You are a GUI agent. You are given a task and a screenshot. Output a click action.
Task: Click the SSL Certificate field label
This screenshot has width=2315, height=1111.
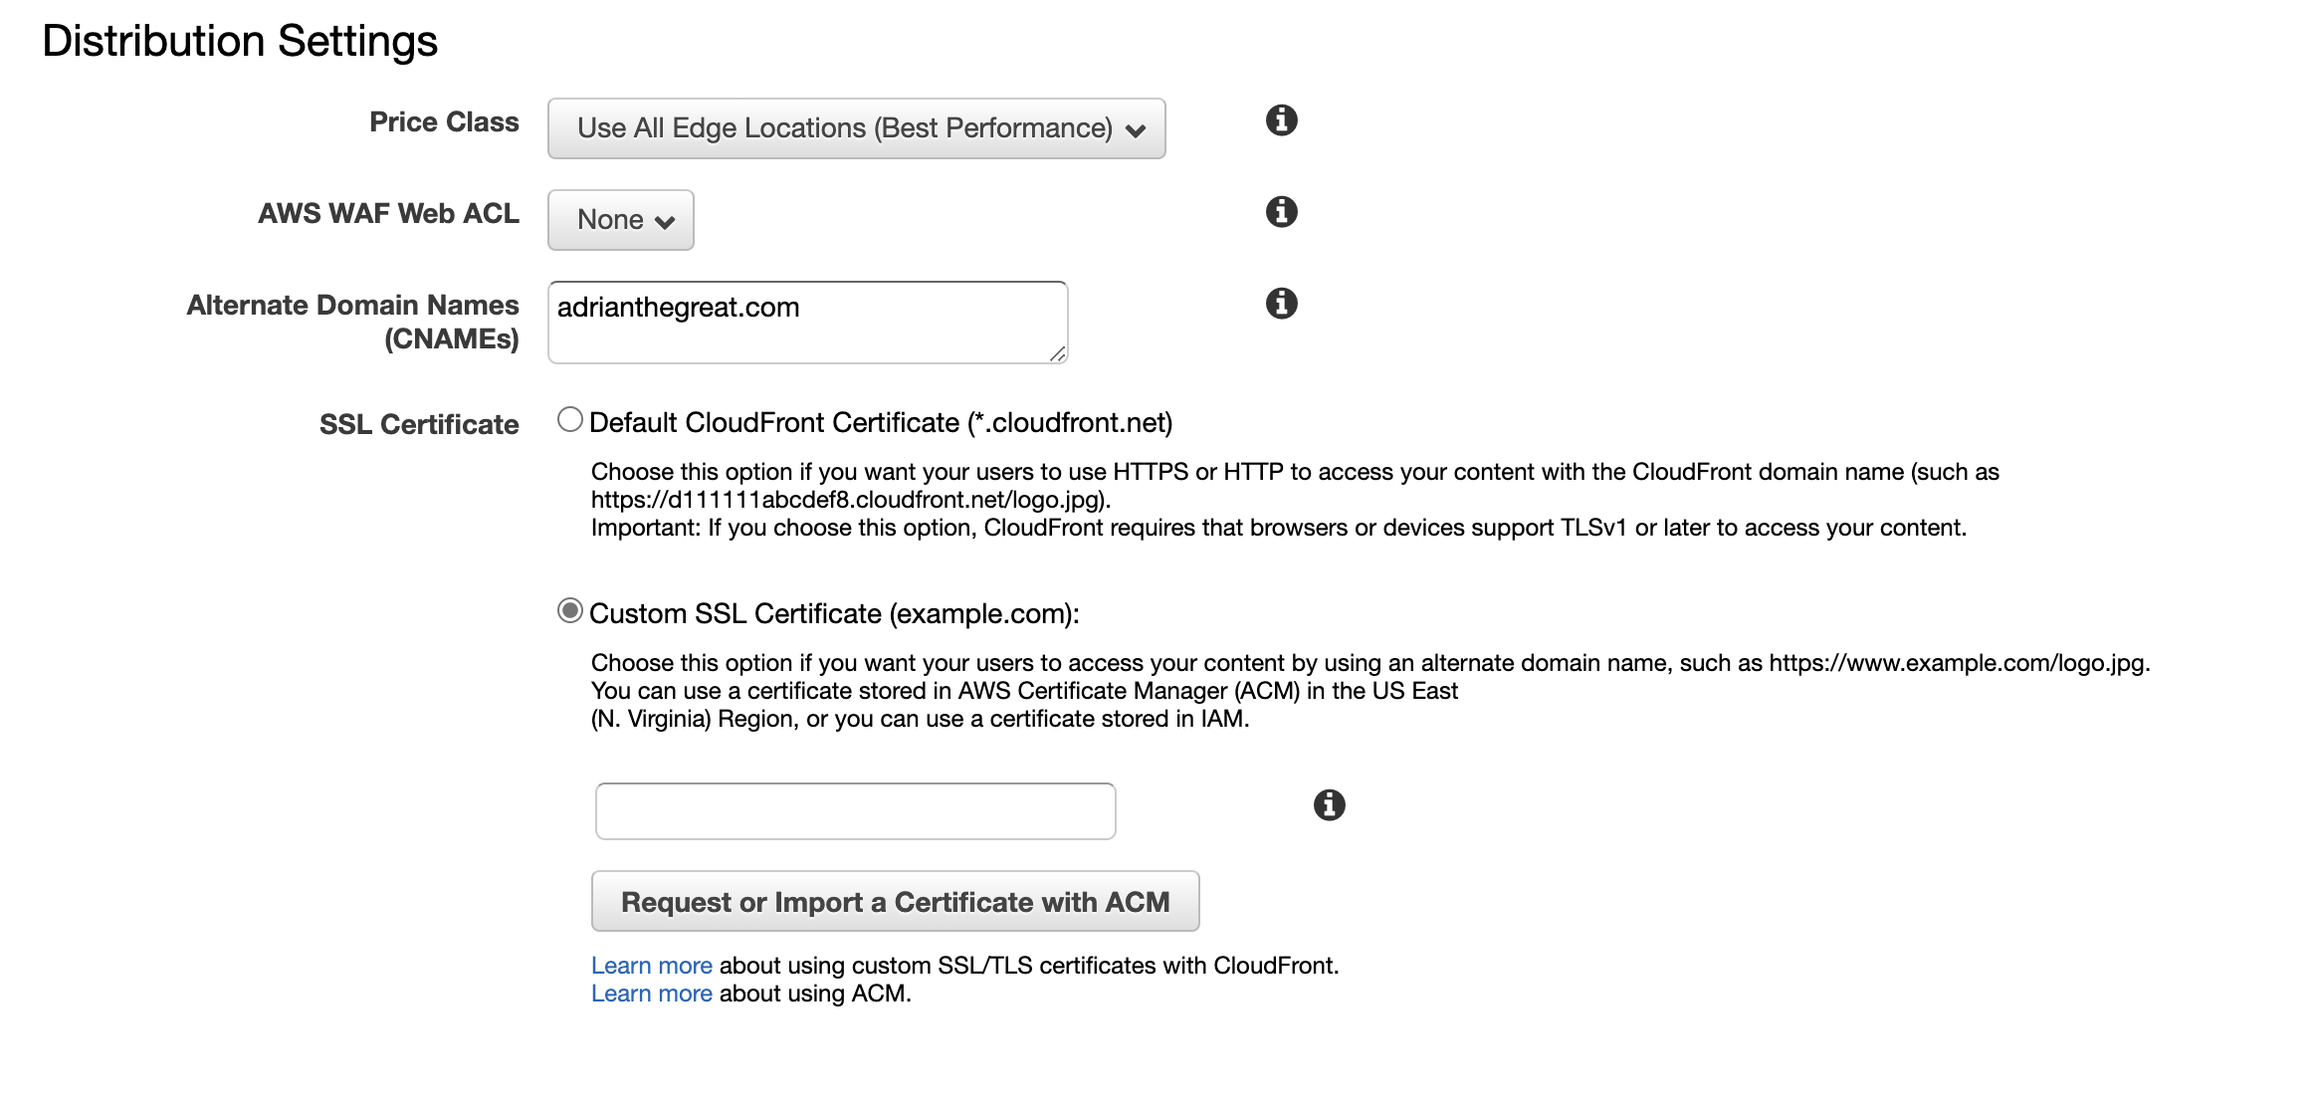(x=419, y=424)
